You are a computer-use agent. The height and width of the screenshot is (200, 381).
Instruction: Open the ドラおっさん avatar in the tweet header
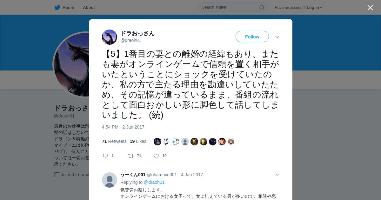[110, 37]
